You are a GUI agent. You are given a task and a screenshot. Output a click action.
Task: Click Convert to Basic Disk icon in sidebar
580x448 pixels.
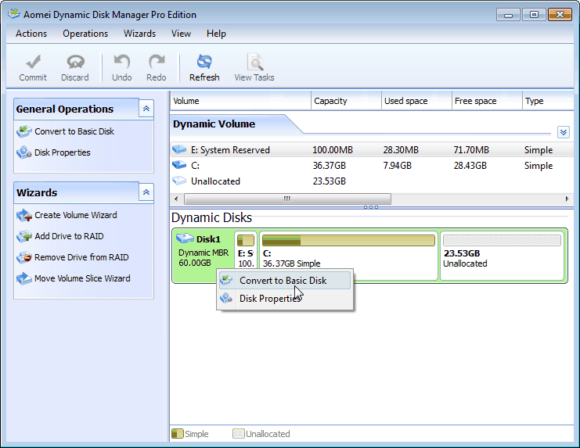tap(24, 131)
